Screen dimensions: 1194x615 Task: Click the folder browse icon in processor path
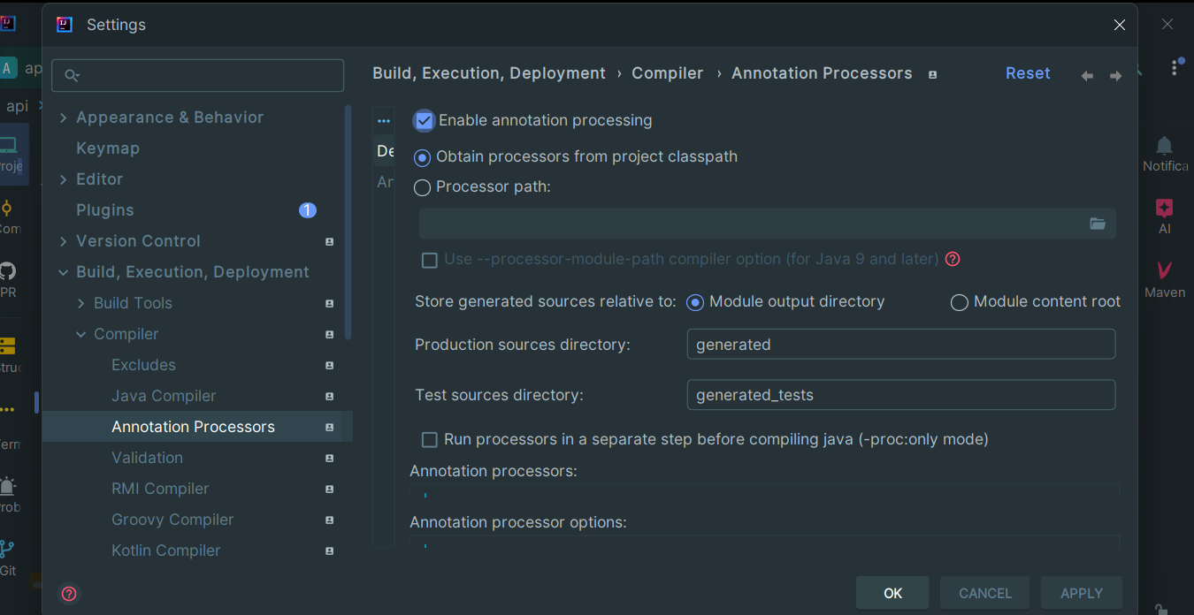tap(1098, 224)
